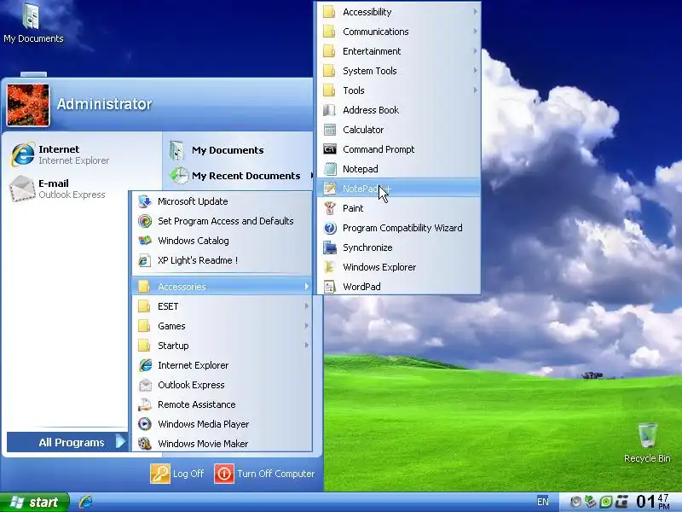This screenshot has width=682, height=512.
Task: Click the Address Book icon
Action: (x=330, y=110)
